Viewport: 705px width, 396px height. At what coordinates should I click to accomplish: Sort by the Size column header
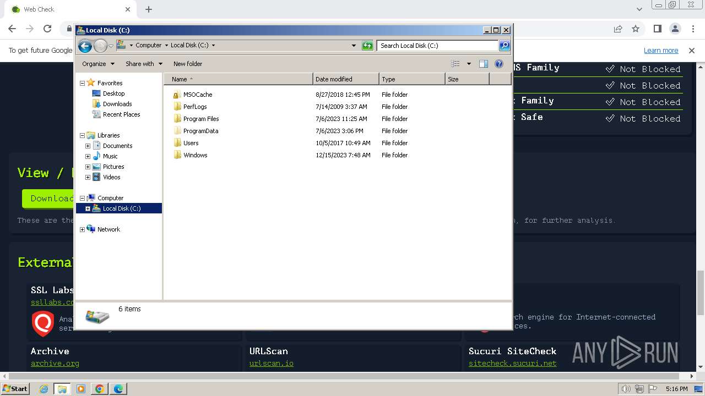[467, 79]
